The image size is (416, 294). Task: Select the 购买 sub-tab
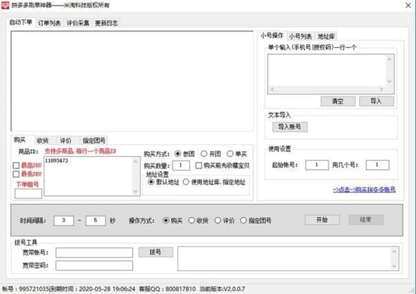20,140
